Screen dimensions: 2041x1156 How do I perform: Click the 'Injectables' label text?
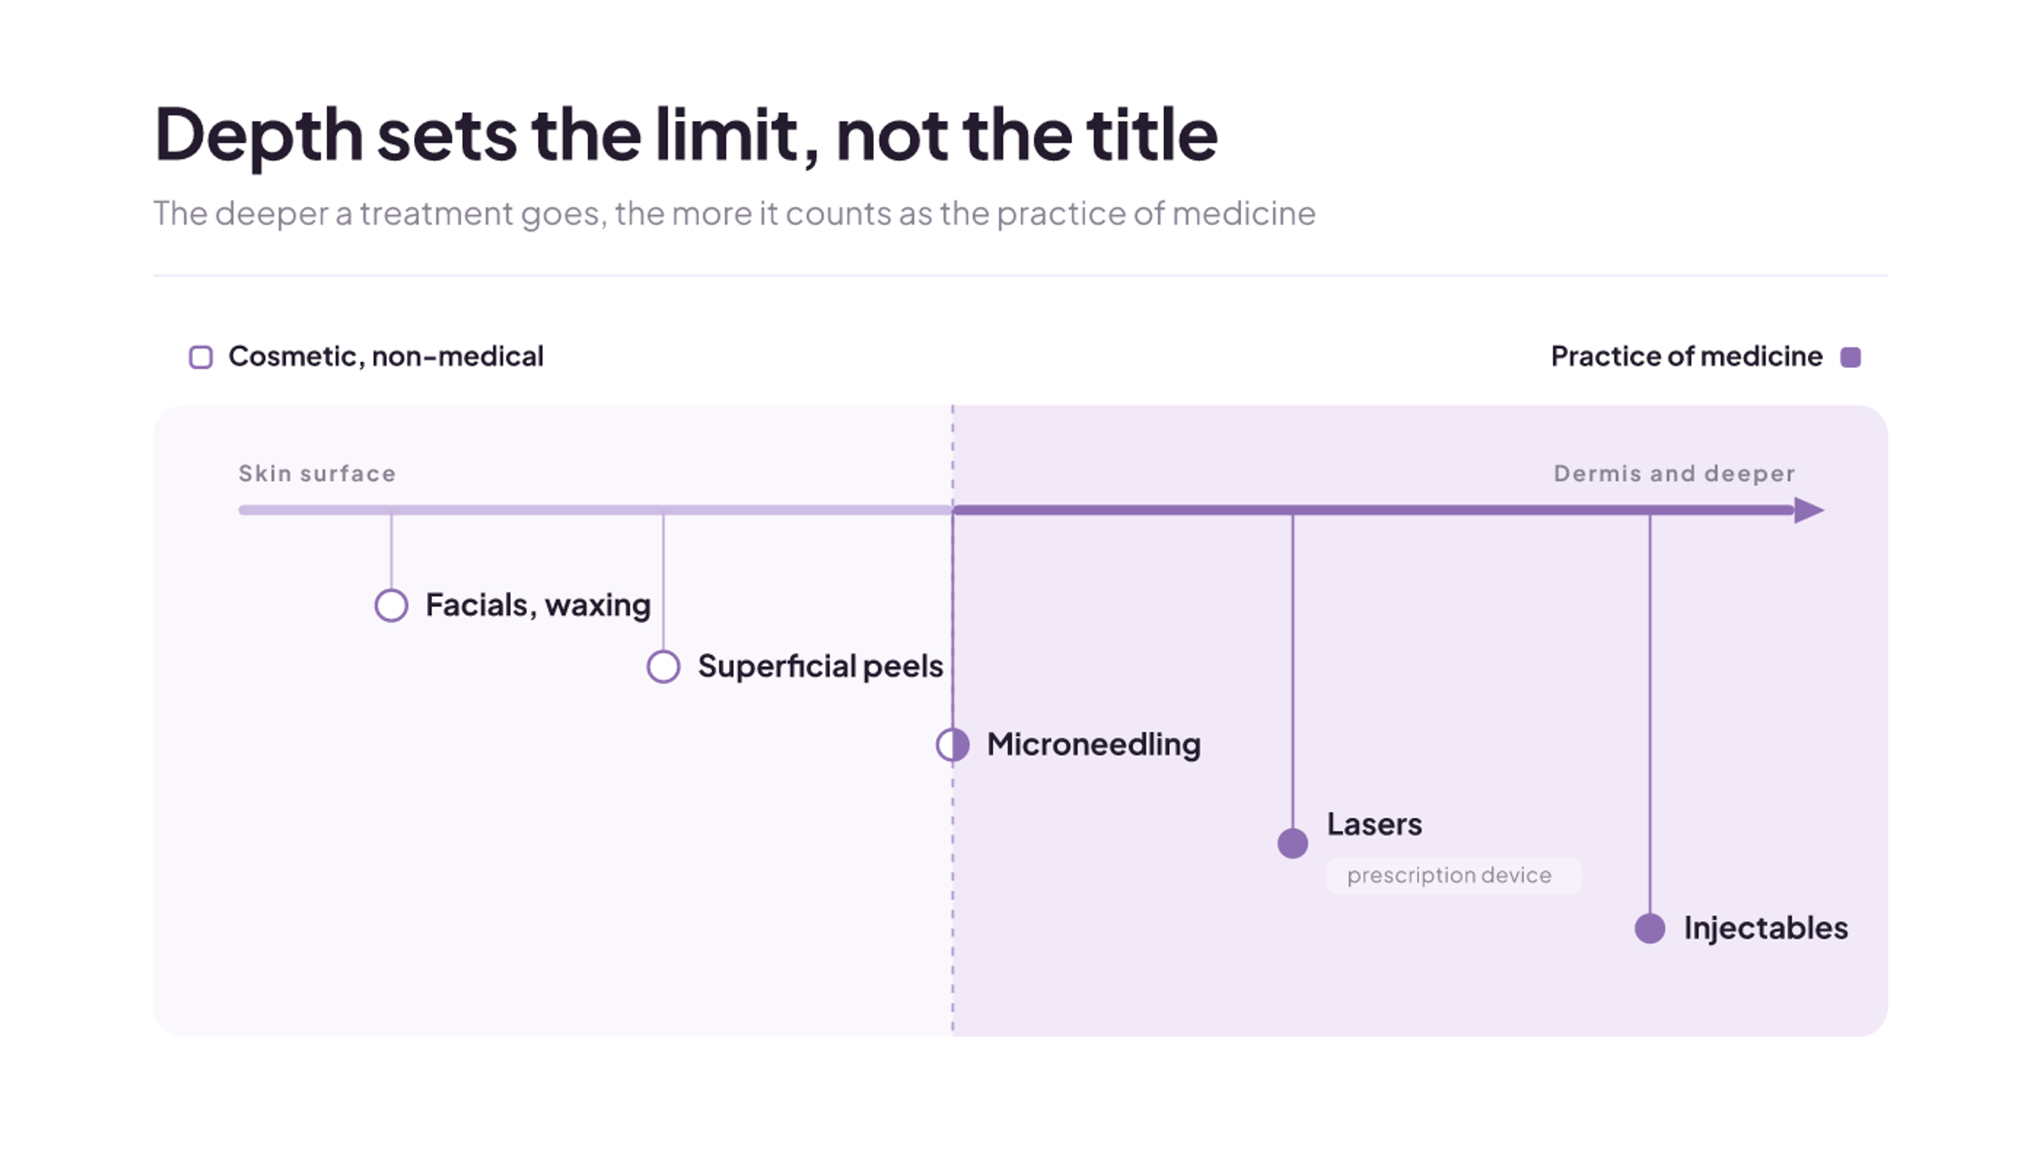(1765, 929)
